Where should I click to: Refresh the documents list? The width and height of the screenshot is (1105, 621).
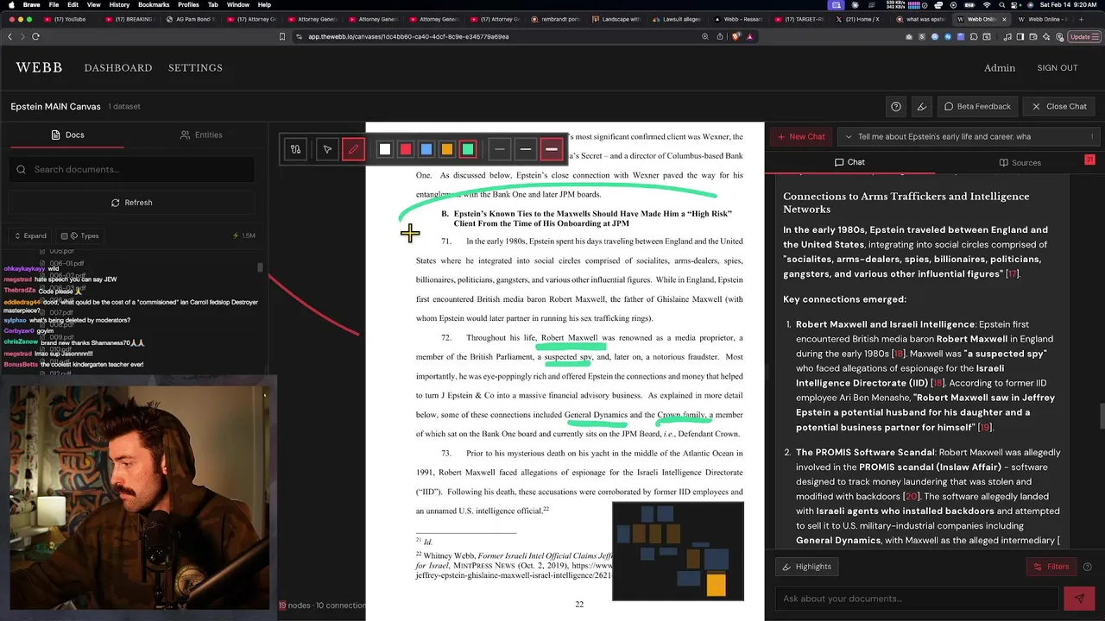[131, 203]
